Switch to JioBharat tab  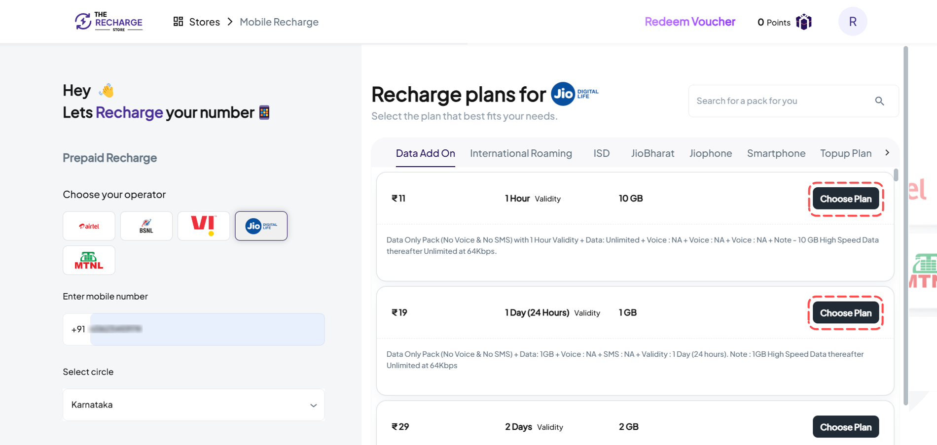(652, 153)
